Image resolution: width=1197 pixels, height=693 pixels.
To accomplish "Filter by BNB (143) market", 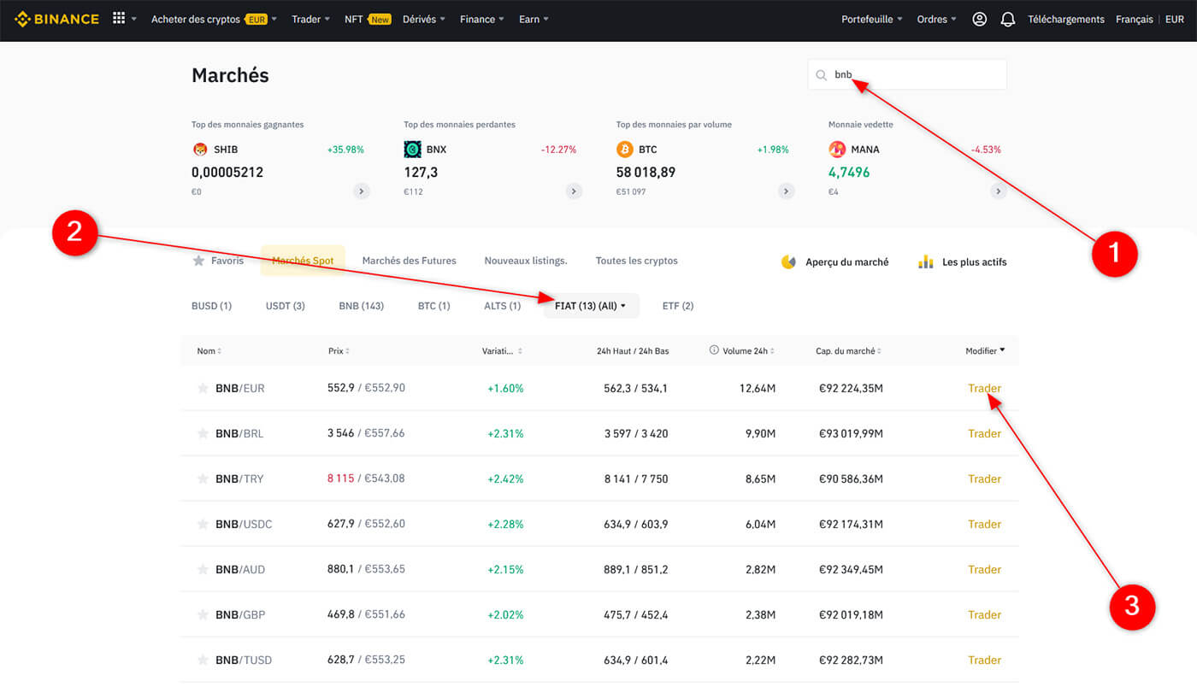I will 361,306.
